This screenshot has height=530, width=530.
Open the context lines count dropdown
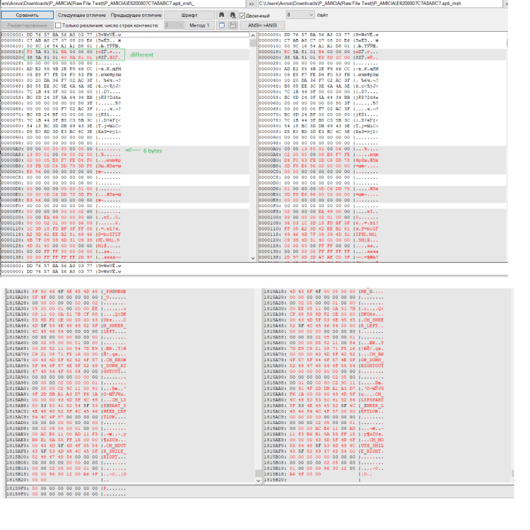172,25
